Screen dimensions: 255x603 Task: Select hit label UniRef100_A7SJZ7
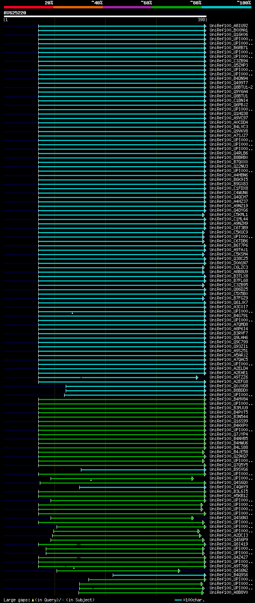click(229, 136)
